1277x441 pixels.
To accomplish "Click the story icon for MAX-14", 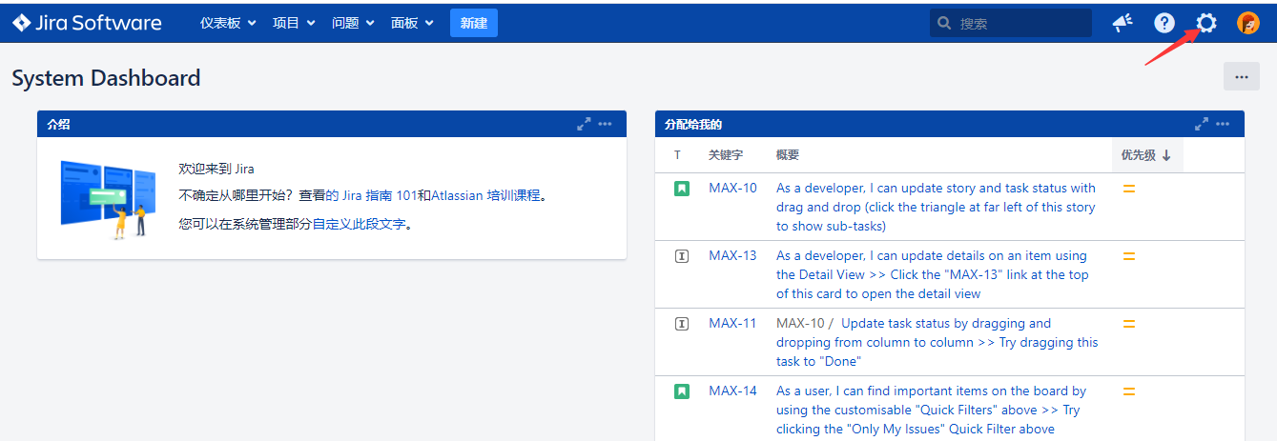I will 682,391.
